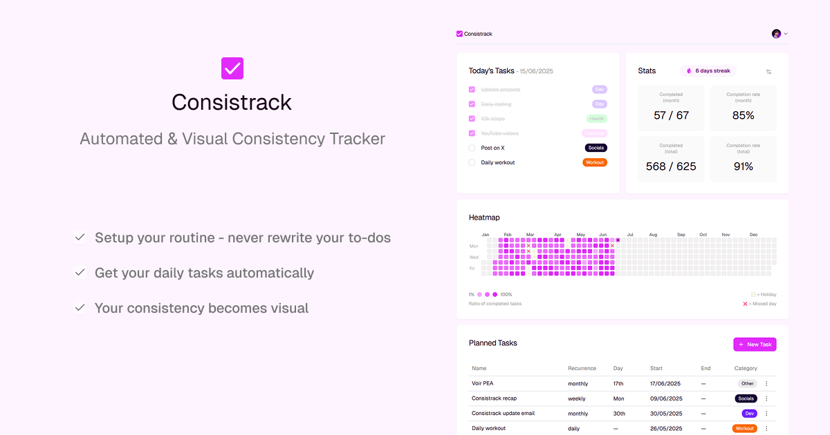Open the Consistrack update email row options
This screenshot has height=435, width=830.
tap(766, 414)
